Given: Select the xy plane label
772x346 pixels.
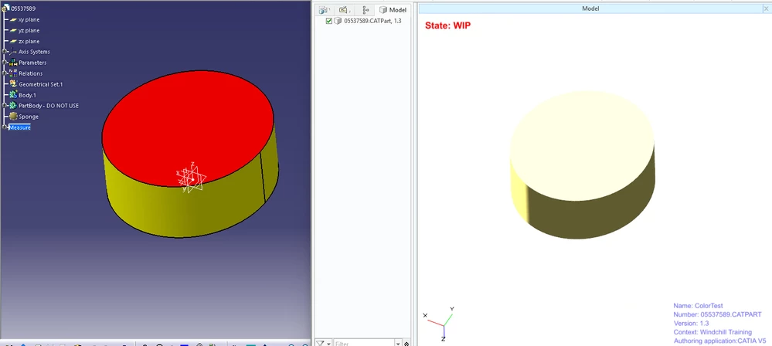Looking at the screenshot, I should (29, 19).
